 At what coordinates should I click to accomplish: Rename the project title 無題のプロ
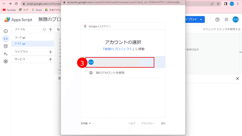[49, 19]
